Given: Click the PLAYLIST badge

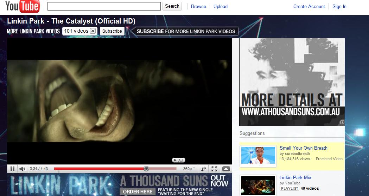Looking at the screenshot, I should pos(290,188).
